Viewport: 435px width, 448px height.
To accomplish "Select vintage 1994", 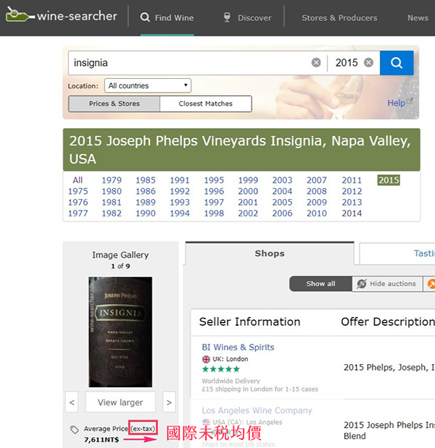I will [180, 213].
